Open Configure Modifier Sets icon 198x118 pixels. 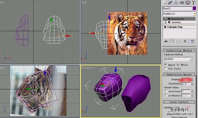click(192, 42)
